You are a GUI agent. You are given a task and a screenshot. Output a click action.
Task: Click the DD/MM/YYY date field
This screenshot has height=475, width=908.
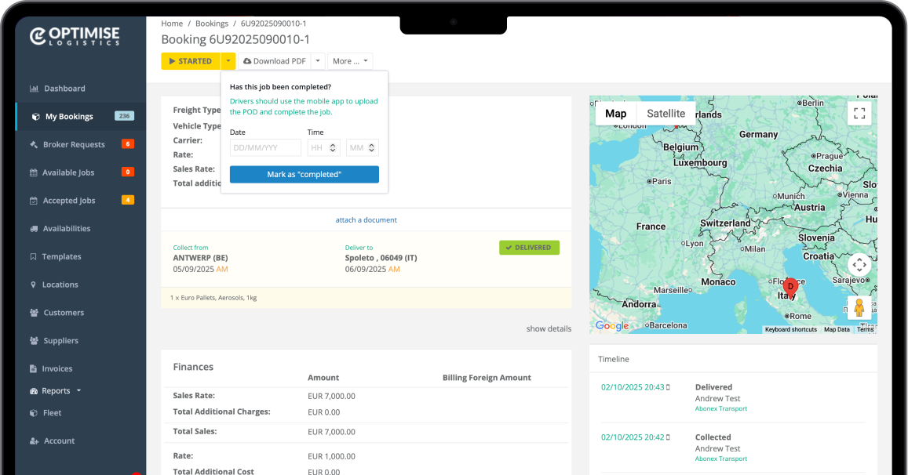pos(264,147)
